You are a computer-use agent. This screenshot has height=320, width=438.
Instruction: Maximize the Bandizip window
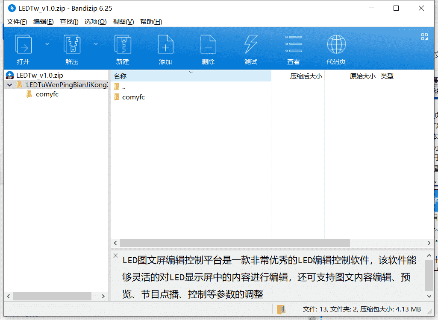(x=396, y=9)
